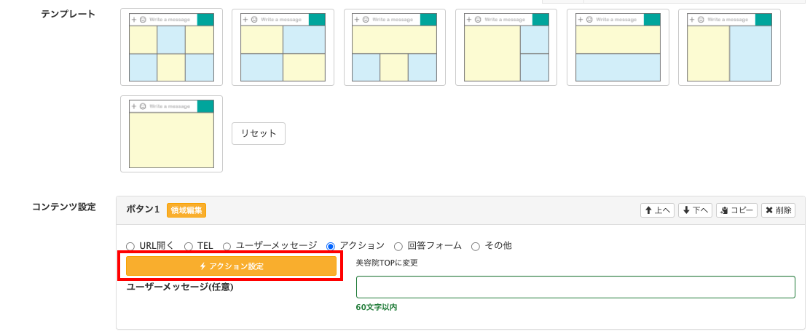
Task: Choose the 回答フォーム radio option
Action: coord(398,246)
